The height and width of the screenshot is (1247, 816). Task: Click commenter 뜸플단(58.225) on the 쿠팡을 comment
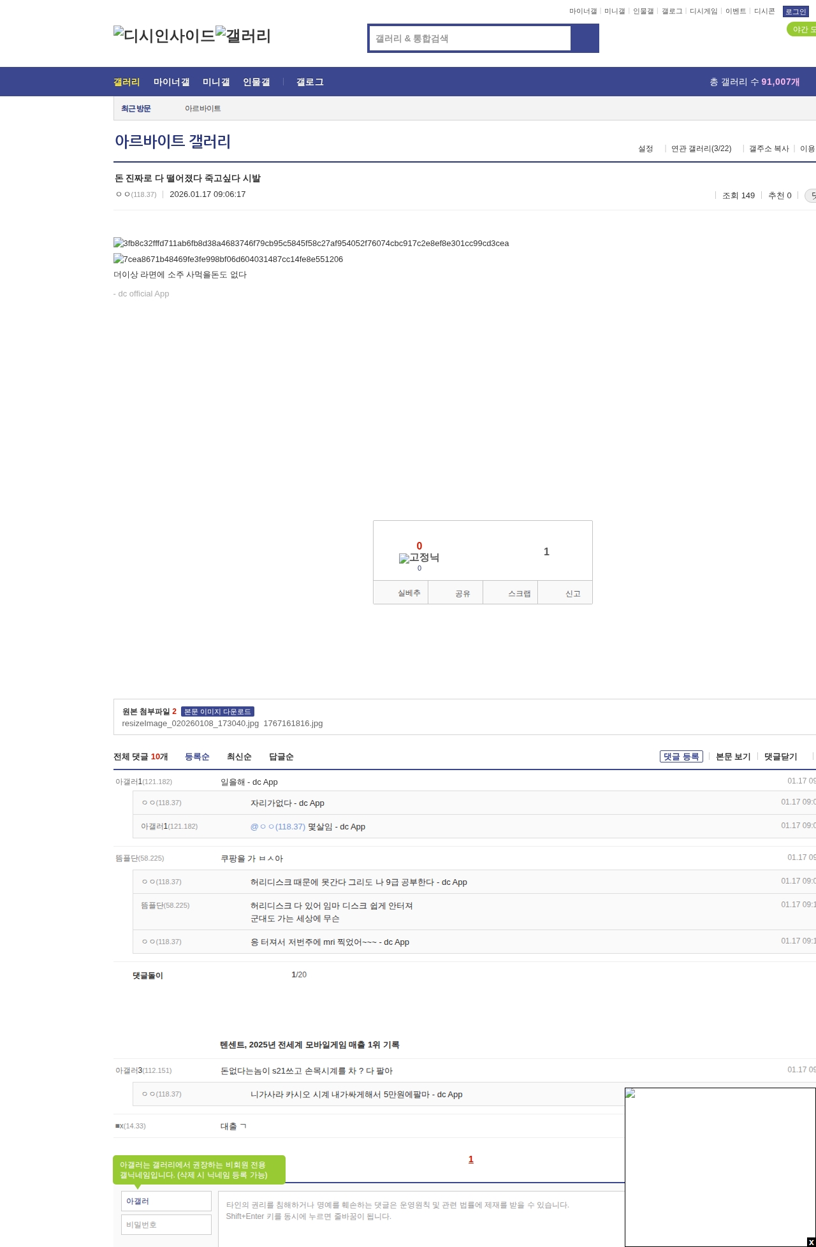pyautogui.click(x=140, y=858)
